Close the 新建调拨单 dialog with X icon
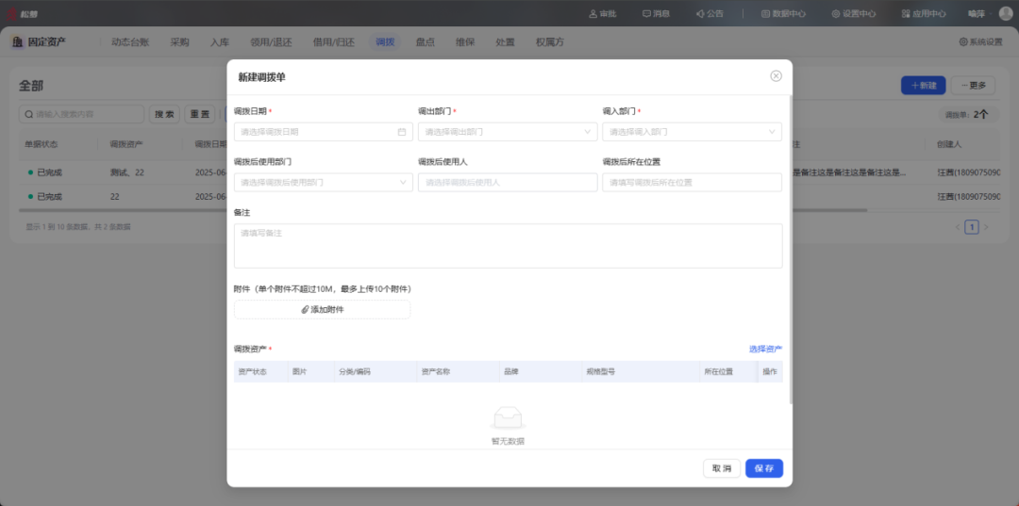The width and height of the screenshot is (1019, 506). 776,76
